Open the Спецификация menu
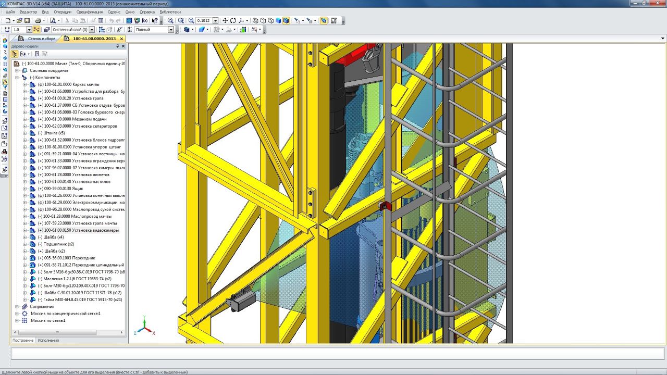 [90, 11]
